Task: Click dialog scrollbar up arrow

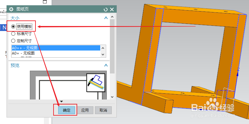Action: (x=112, y=17)
